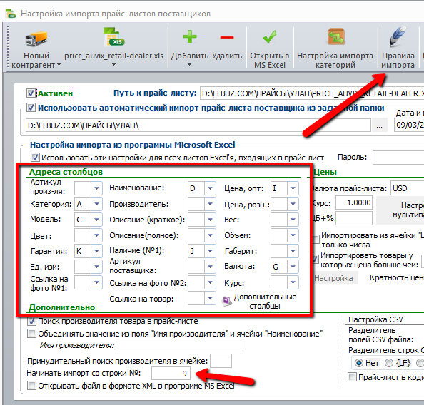
Task: Click the red minus Удалить icon
Action: coord(227,37)
